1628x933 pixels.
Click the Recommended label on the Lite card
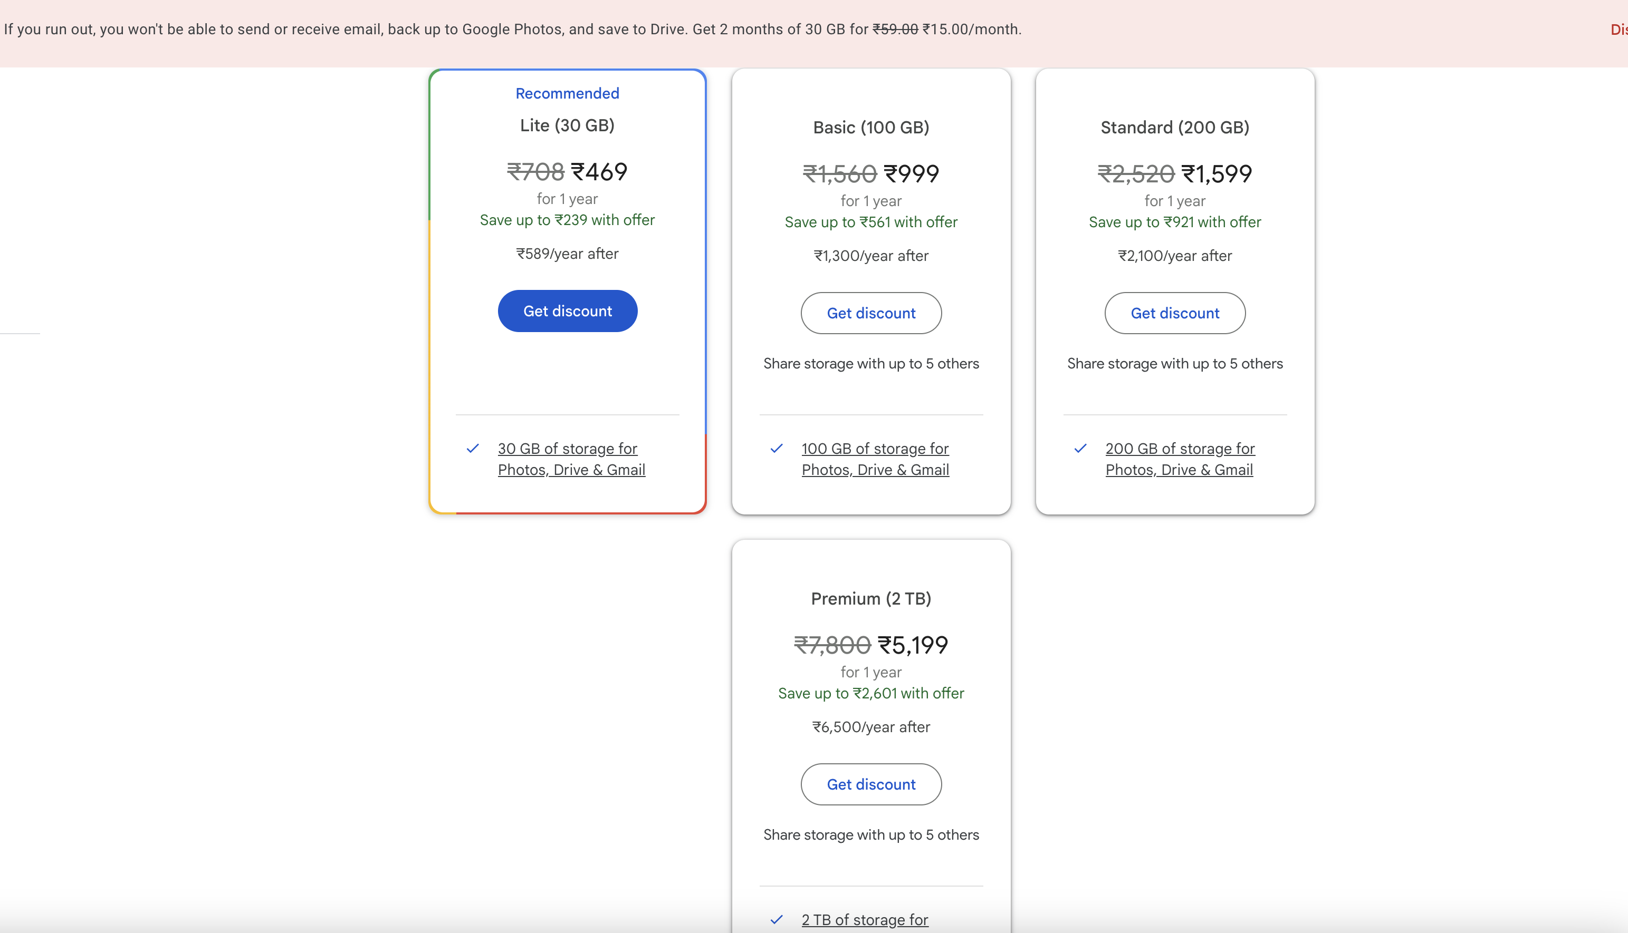pos(567,93)
